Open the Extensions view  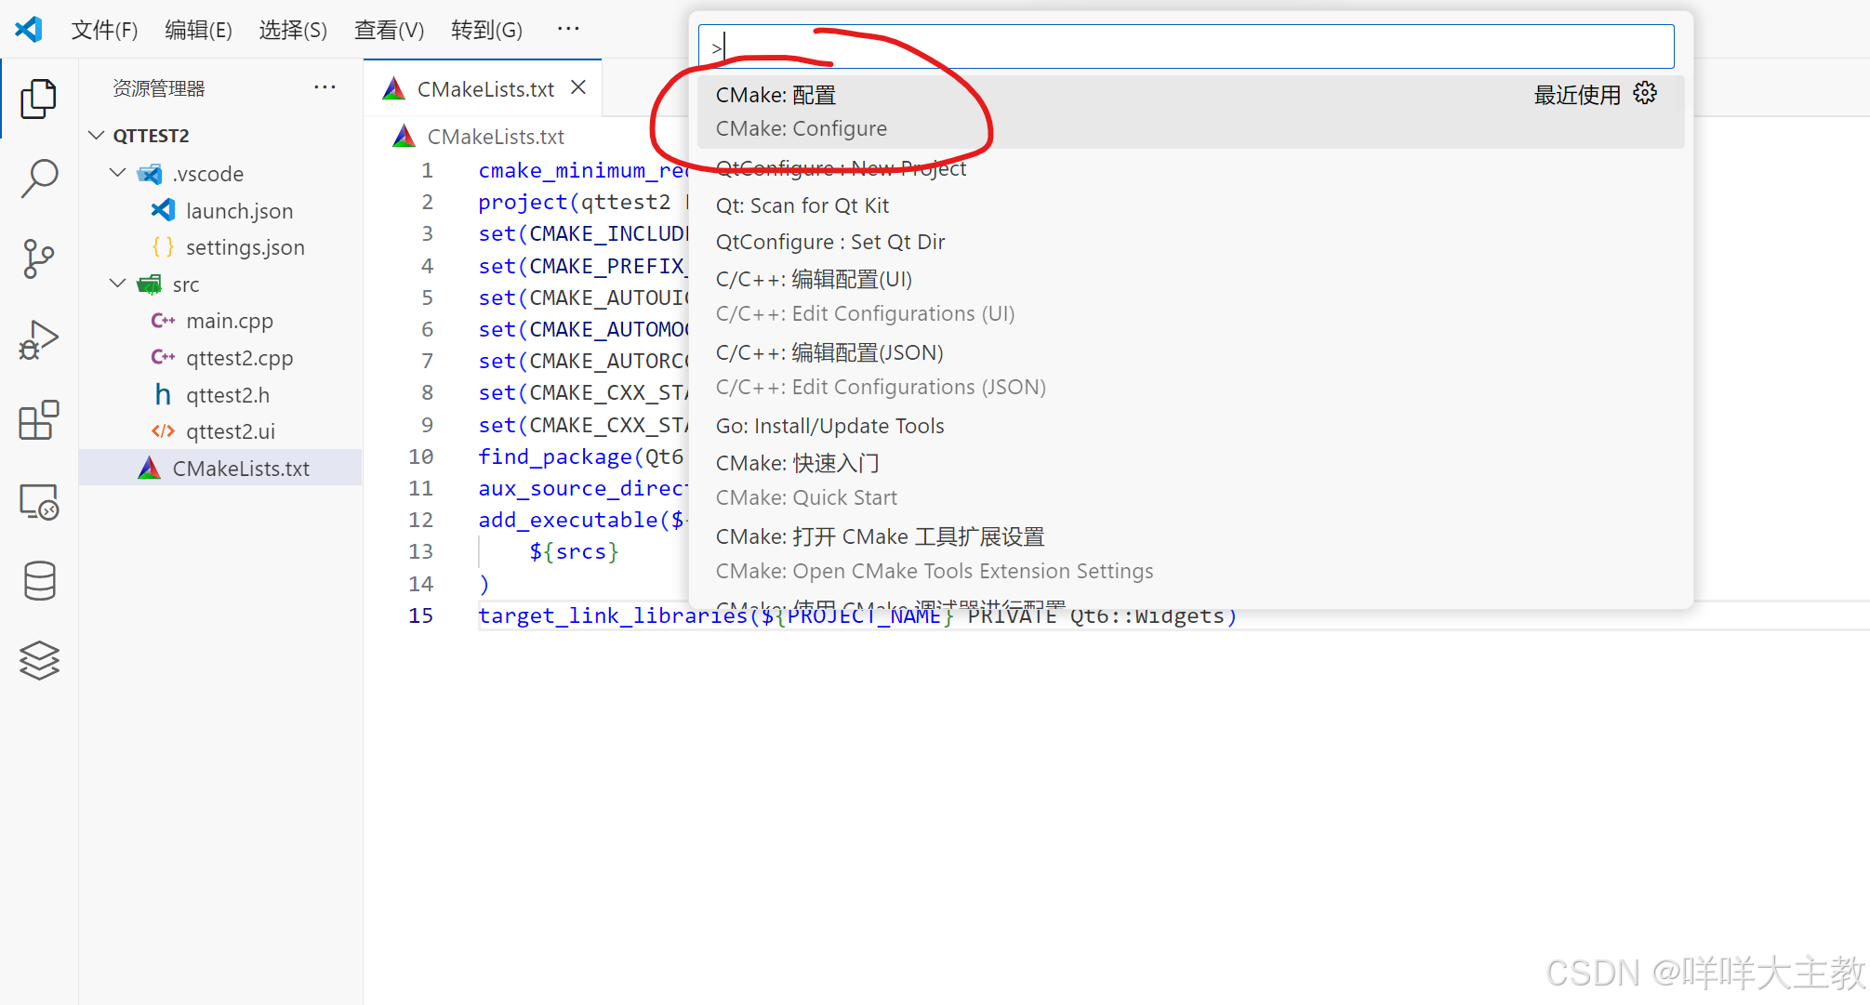38,420
